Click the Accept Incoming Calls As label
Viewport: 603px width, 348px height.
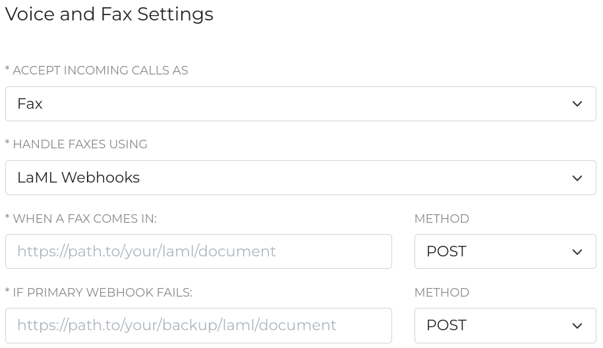click(x=97, y=71)
